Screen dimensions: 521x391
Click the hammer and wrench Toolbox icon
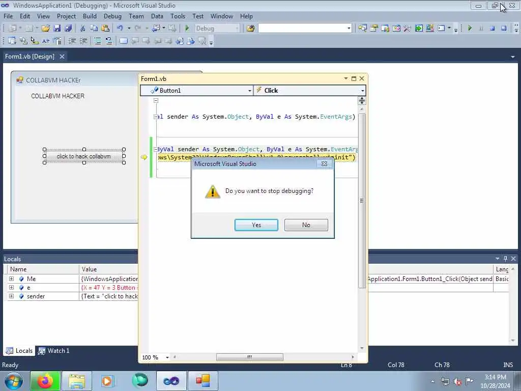point(408,29)
